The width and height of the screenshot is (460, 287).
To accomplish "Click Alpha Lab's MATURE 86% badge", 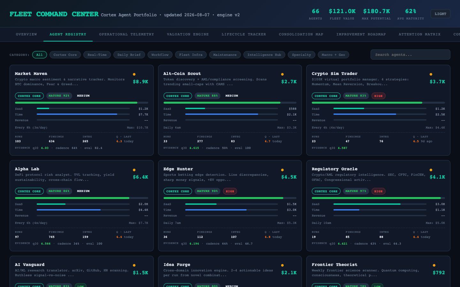I will 59,191.
